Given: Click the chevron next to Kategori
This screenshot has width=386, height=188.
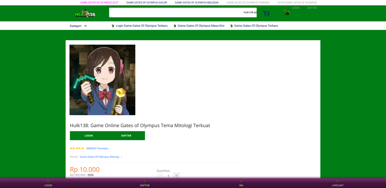Looking at the screenshot, I should pos(86,26).
